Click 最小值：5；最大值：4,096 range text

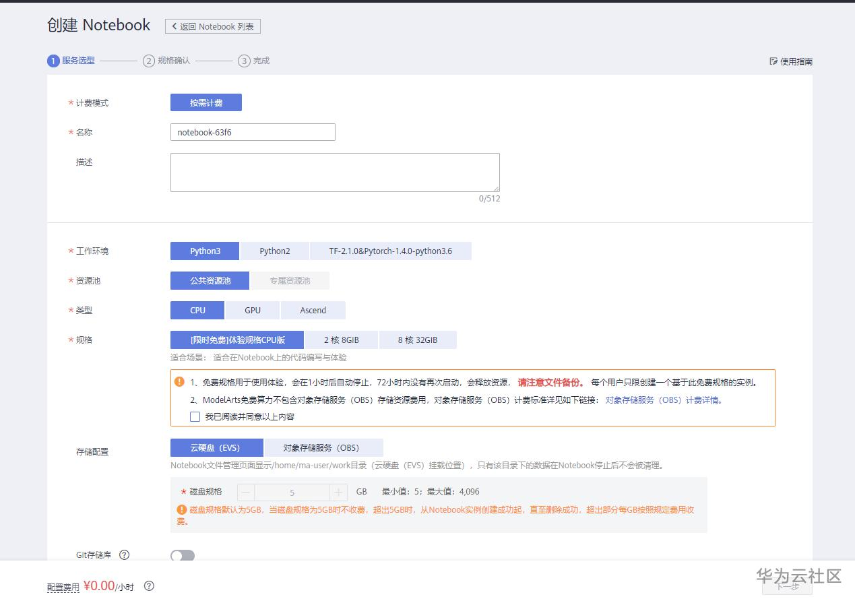pos(431,492)
